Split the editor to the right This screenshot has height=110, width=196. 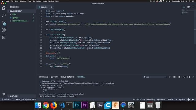189,7
